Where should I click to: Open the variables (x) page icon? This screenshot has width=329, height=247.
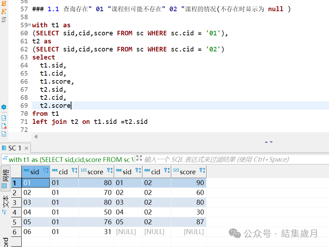(4, 134)
